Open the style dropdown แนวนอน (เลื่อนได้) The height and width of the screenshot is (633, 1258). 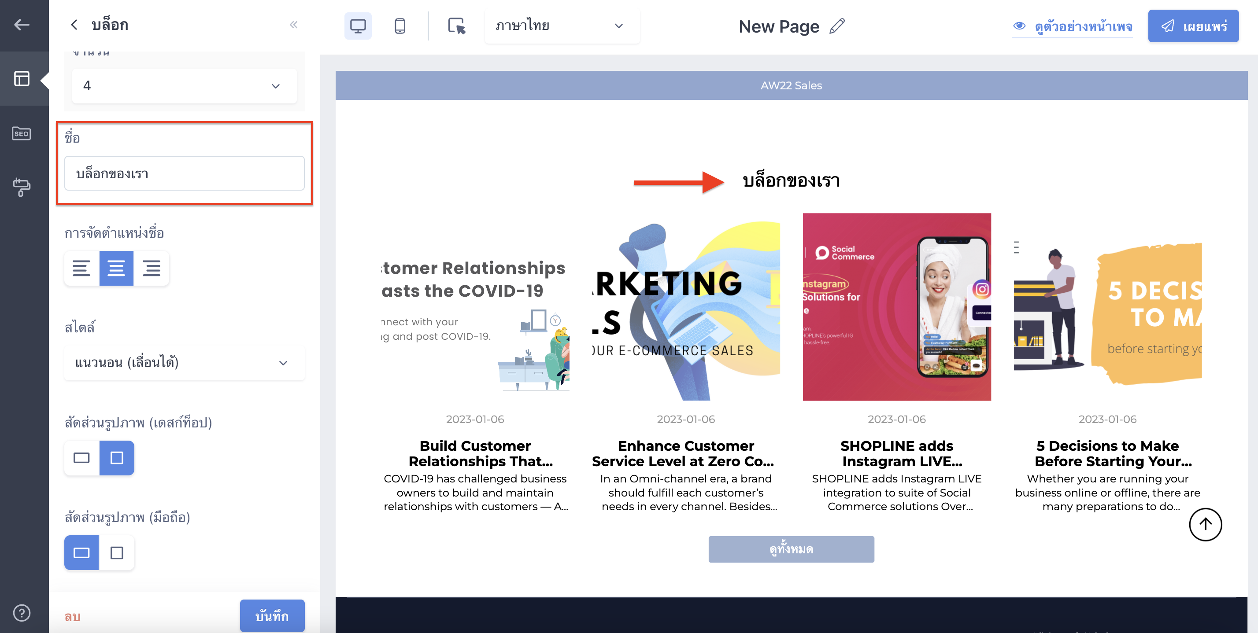(x=184, y=363)
